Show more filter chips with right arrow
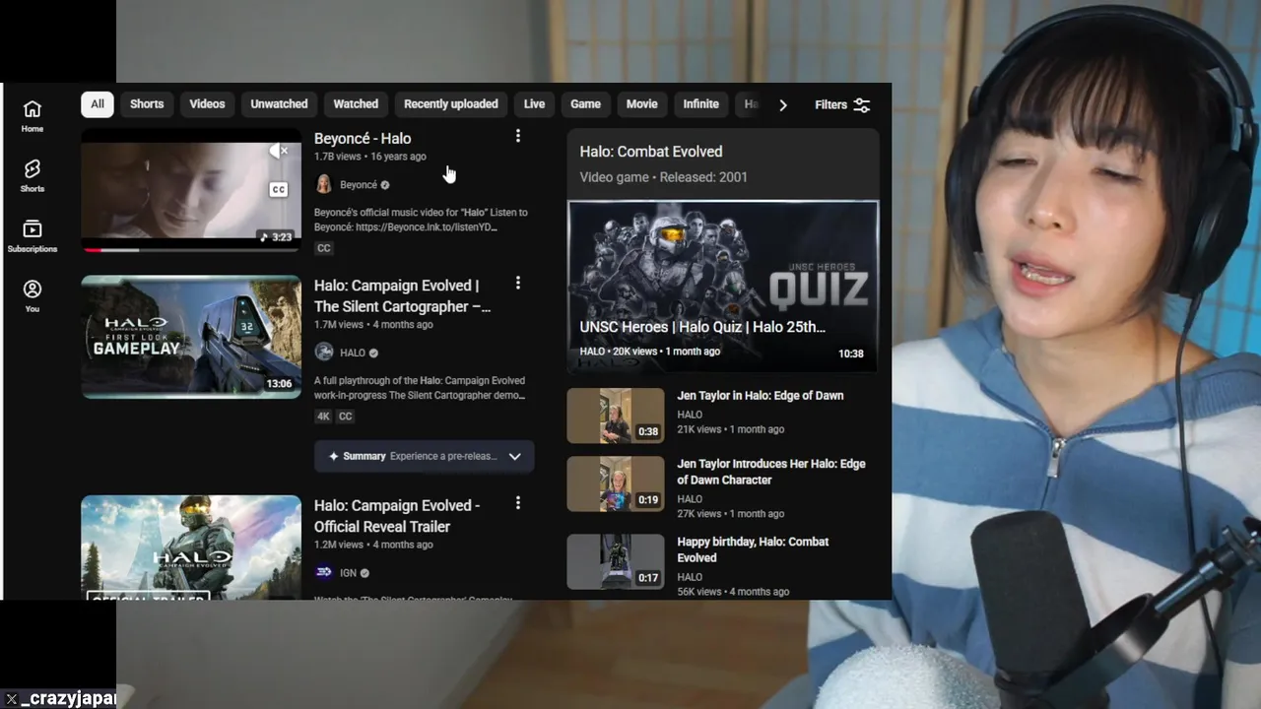The height and width of the screenshot is (709, 1261). (x=783, y=104)
